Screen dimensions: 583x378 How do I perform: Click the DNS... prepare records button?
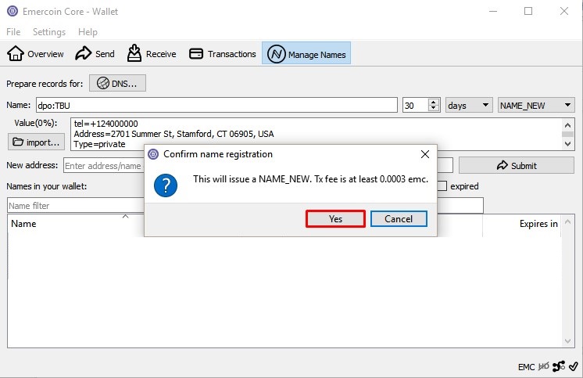tap(117, 83)
